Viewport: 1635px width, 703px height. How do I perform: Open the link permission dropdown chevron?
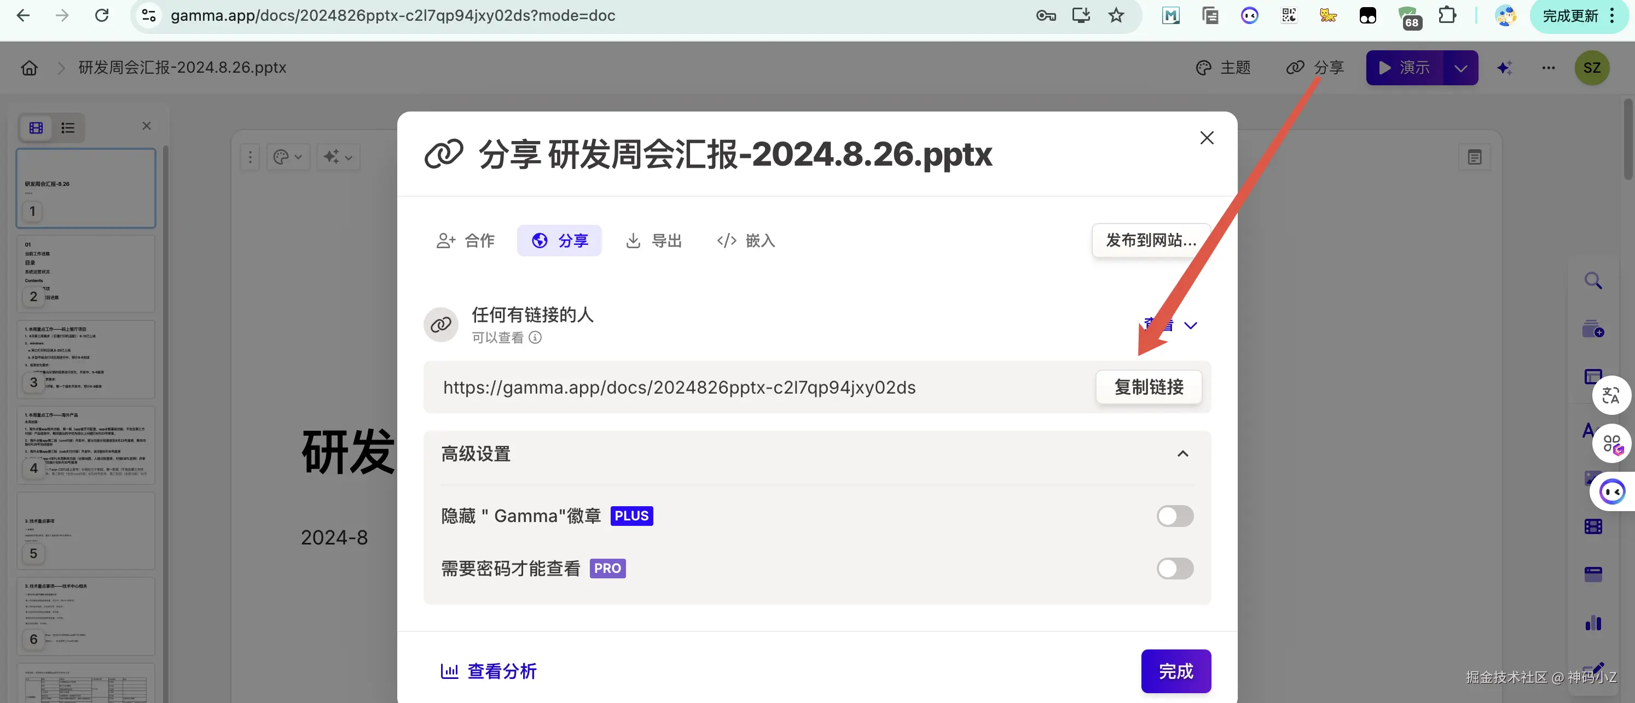click(1190, 325)
